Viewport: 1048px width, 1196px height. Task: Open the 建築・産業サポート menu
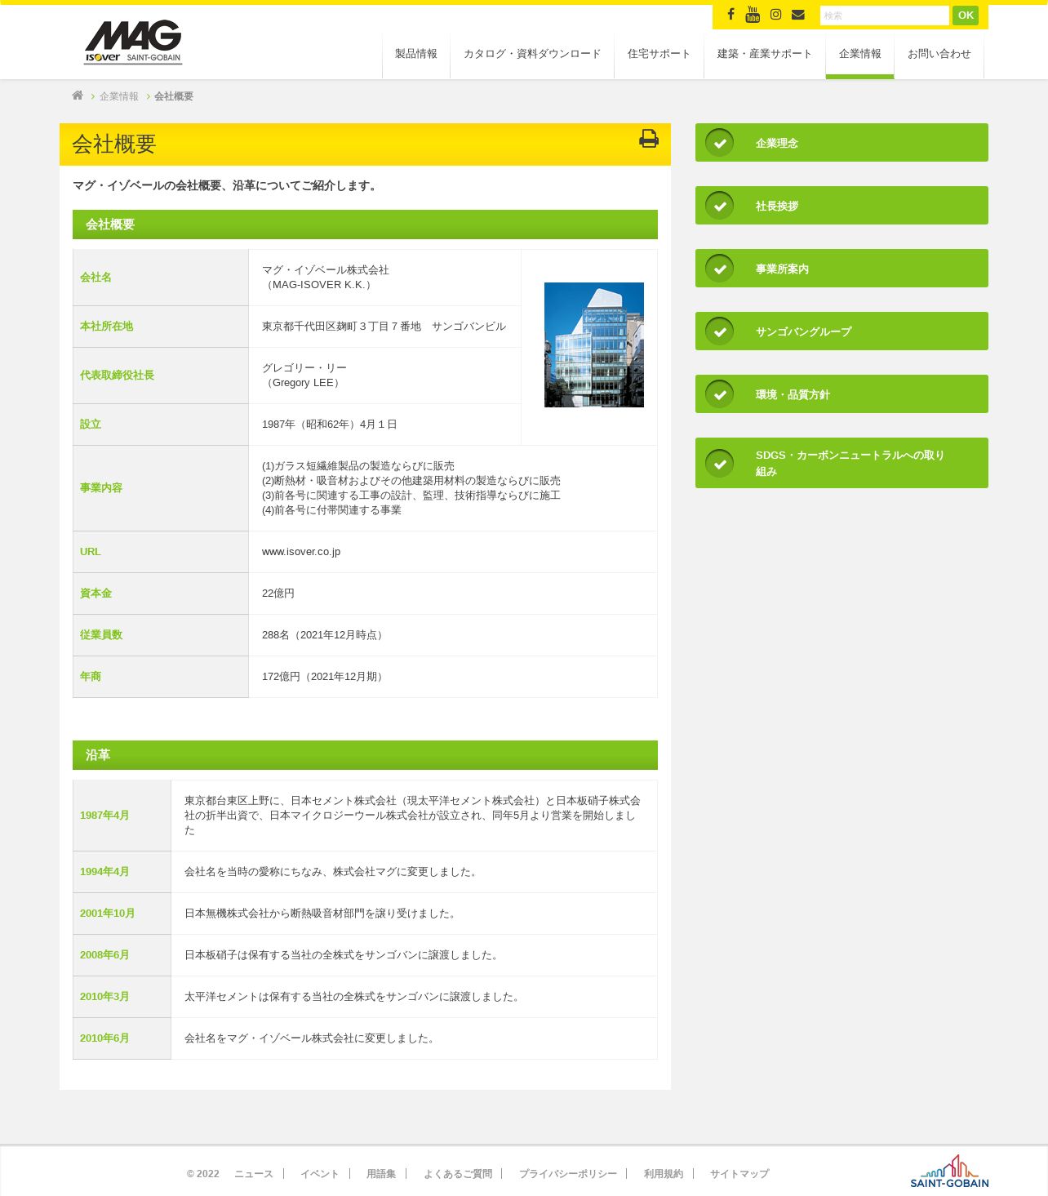tap(765, 54)
